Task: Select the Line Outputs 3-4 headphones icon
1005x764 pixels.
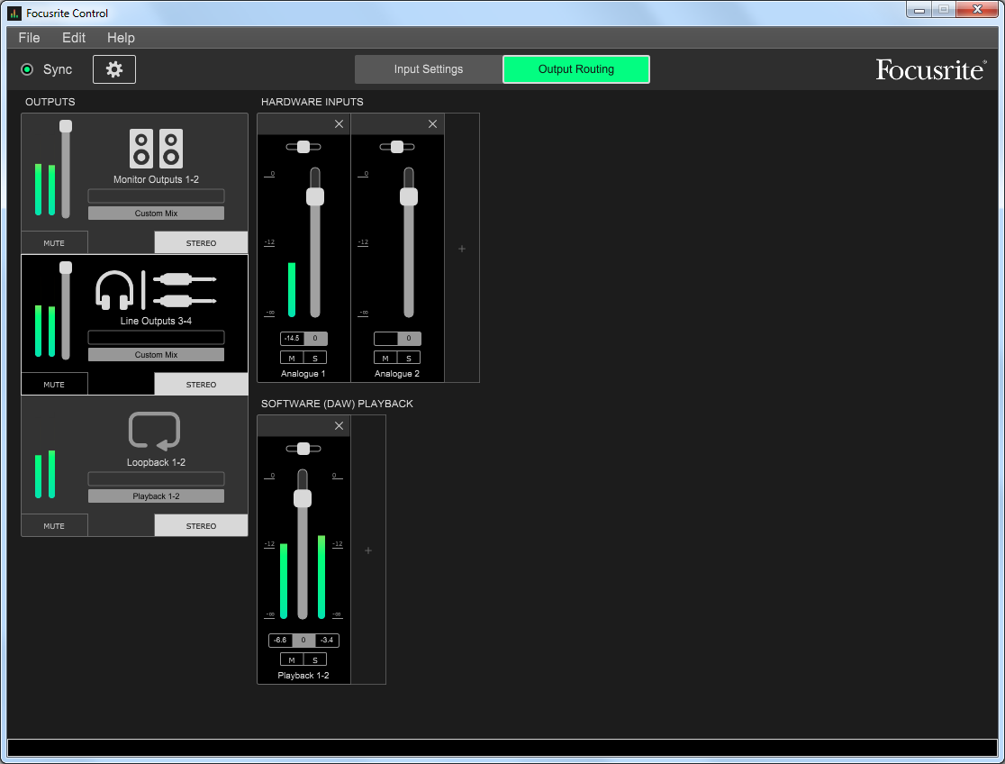Action: click(115, 290)
